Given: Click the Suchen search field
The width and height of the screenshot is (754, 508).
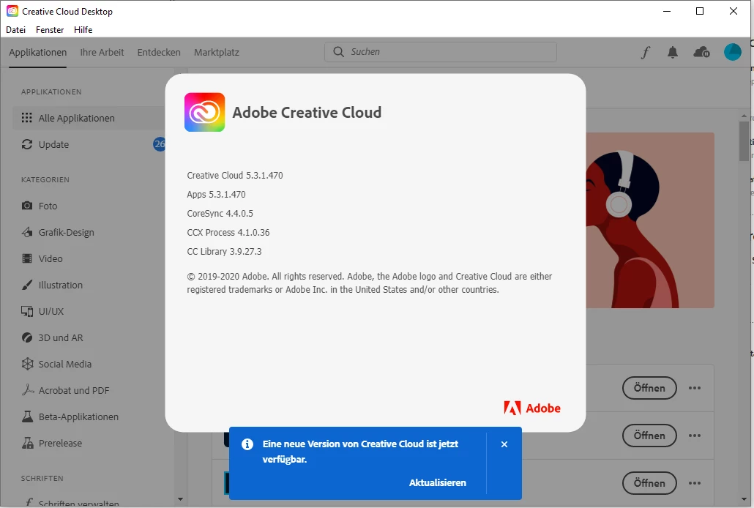Looking at the screenshot, I should coord(441,52).
